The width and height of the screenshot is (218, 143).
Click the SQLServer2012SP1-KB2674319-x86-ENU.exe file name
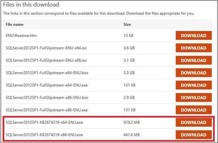(44, 135)
